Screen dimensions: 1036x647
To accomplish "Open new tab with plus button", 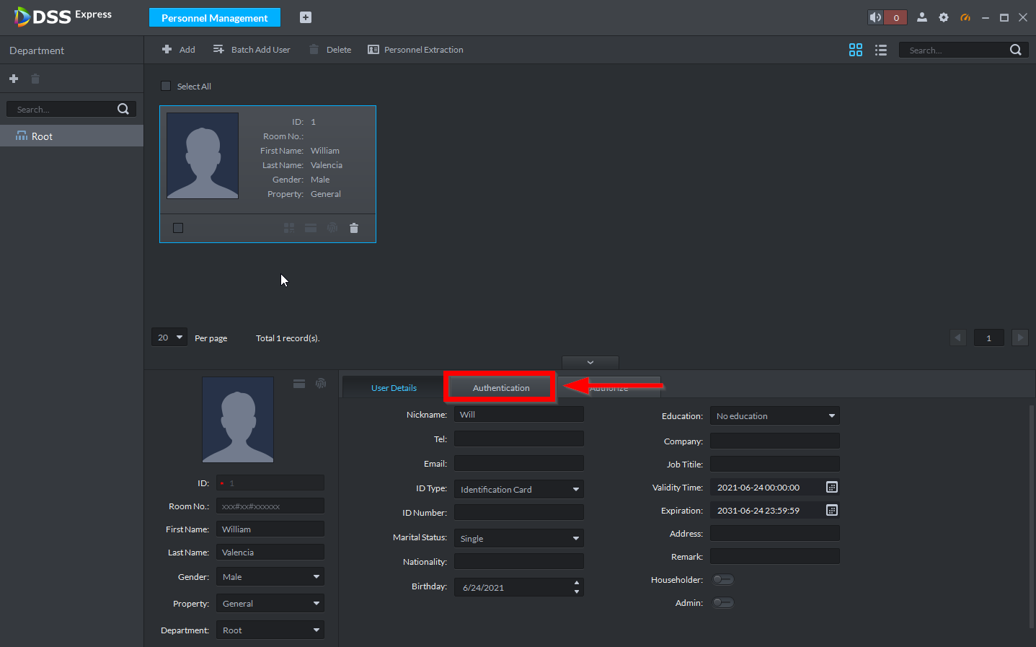I will pos(306,17).
